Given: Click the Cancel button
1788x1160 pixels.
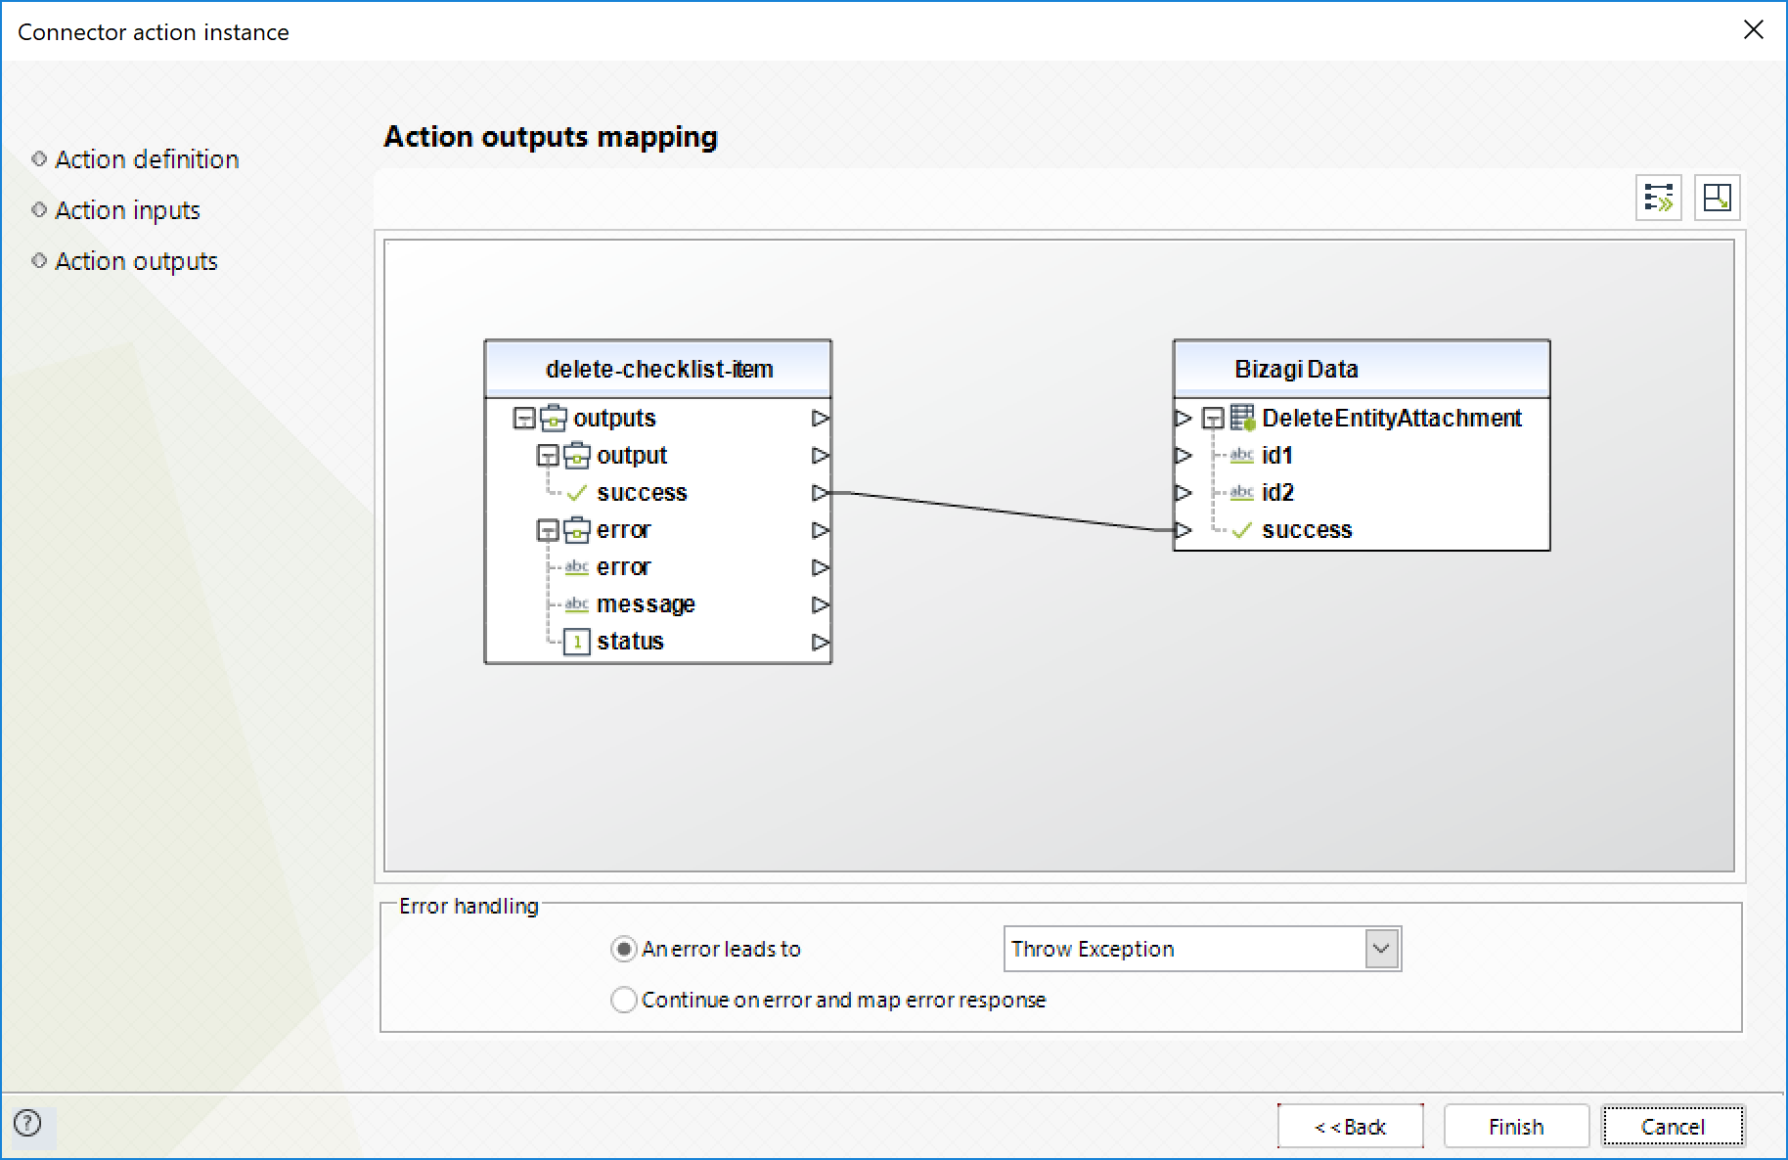Looking at the screenshot, I should (1673, 1126).
